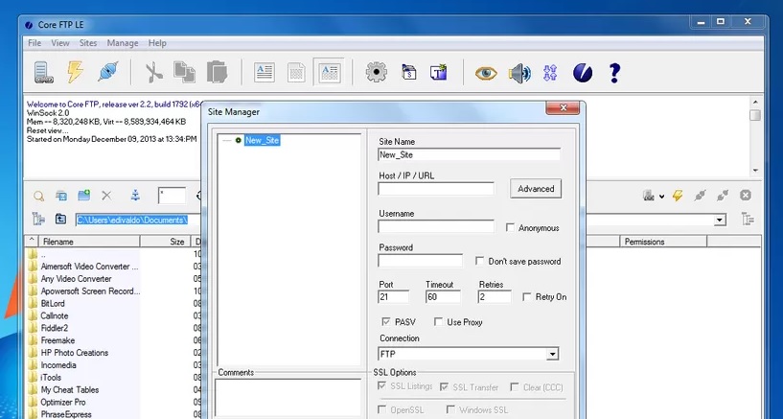This screenshot has height=419, width=783.
Task: Click the Quick Connect lightning bolt icon
Action: pos(75,73)
